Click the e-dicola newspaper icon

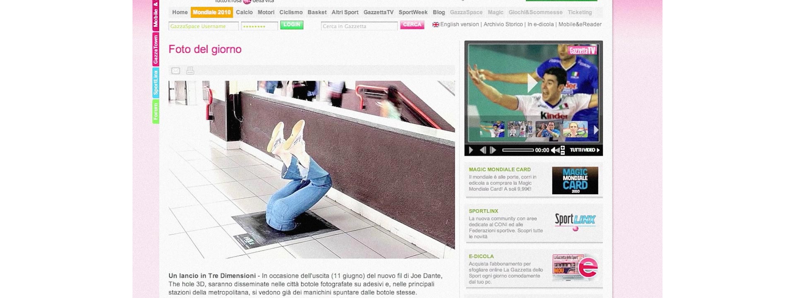pyautogui.click(x=575, y=268)
